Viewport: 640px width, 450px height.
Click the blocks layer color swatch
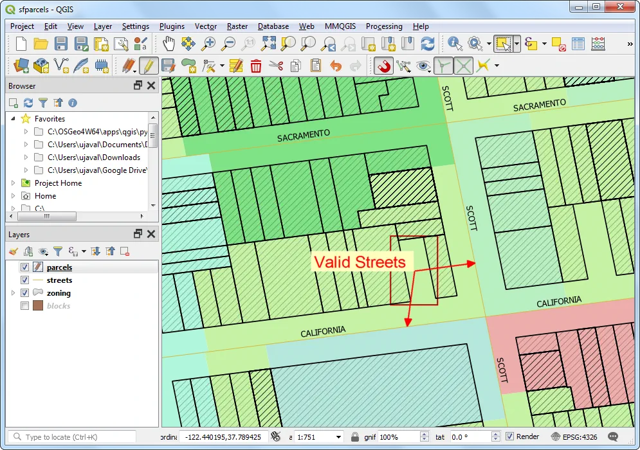coord(38,305)
